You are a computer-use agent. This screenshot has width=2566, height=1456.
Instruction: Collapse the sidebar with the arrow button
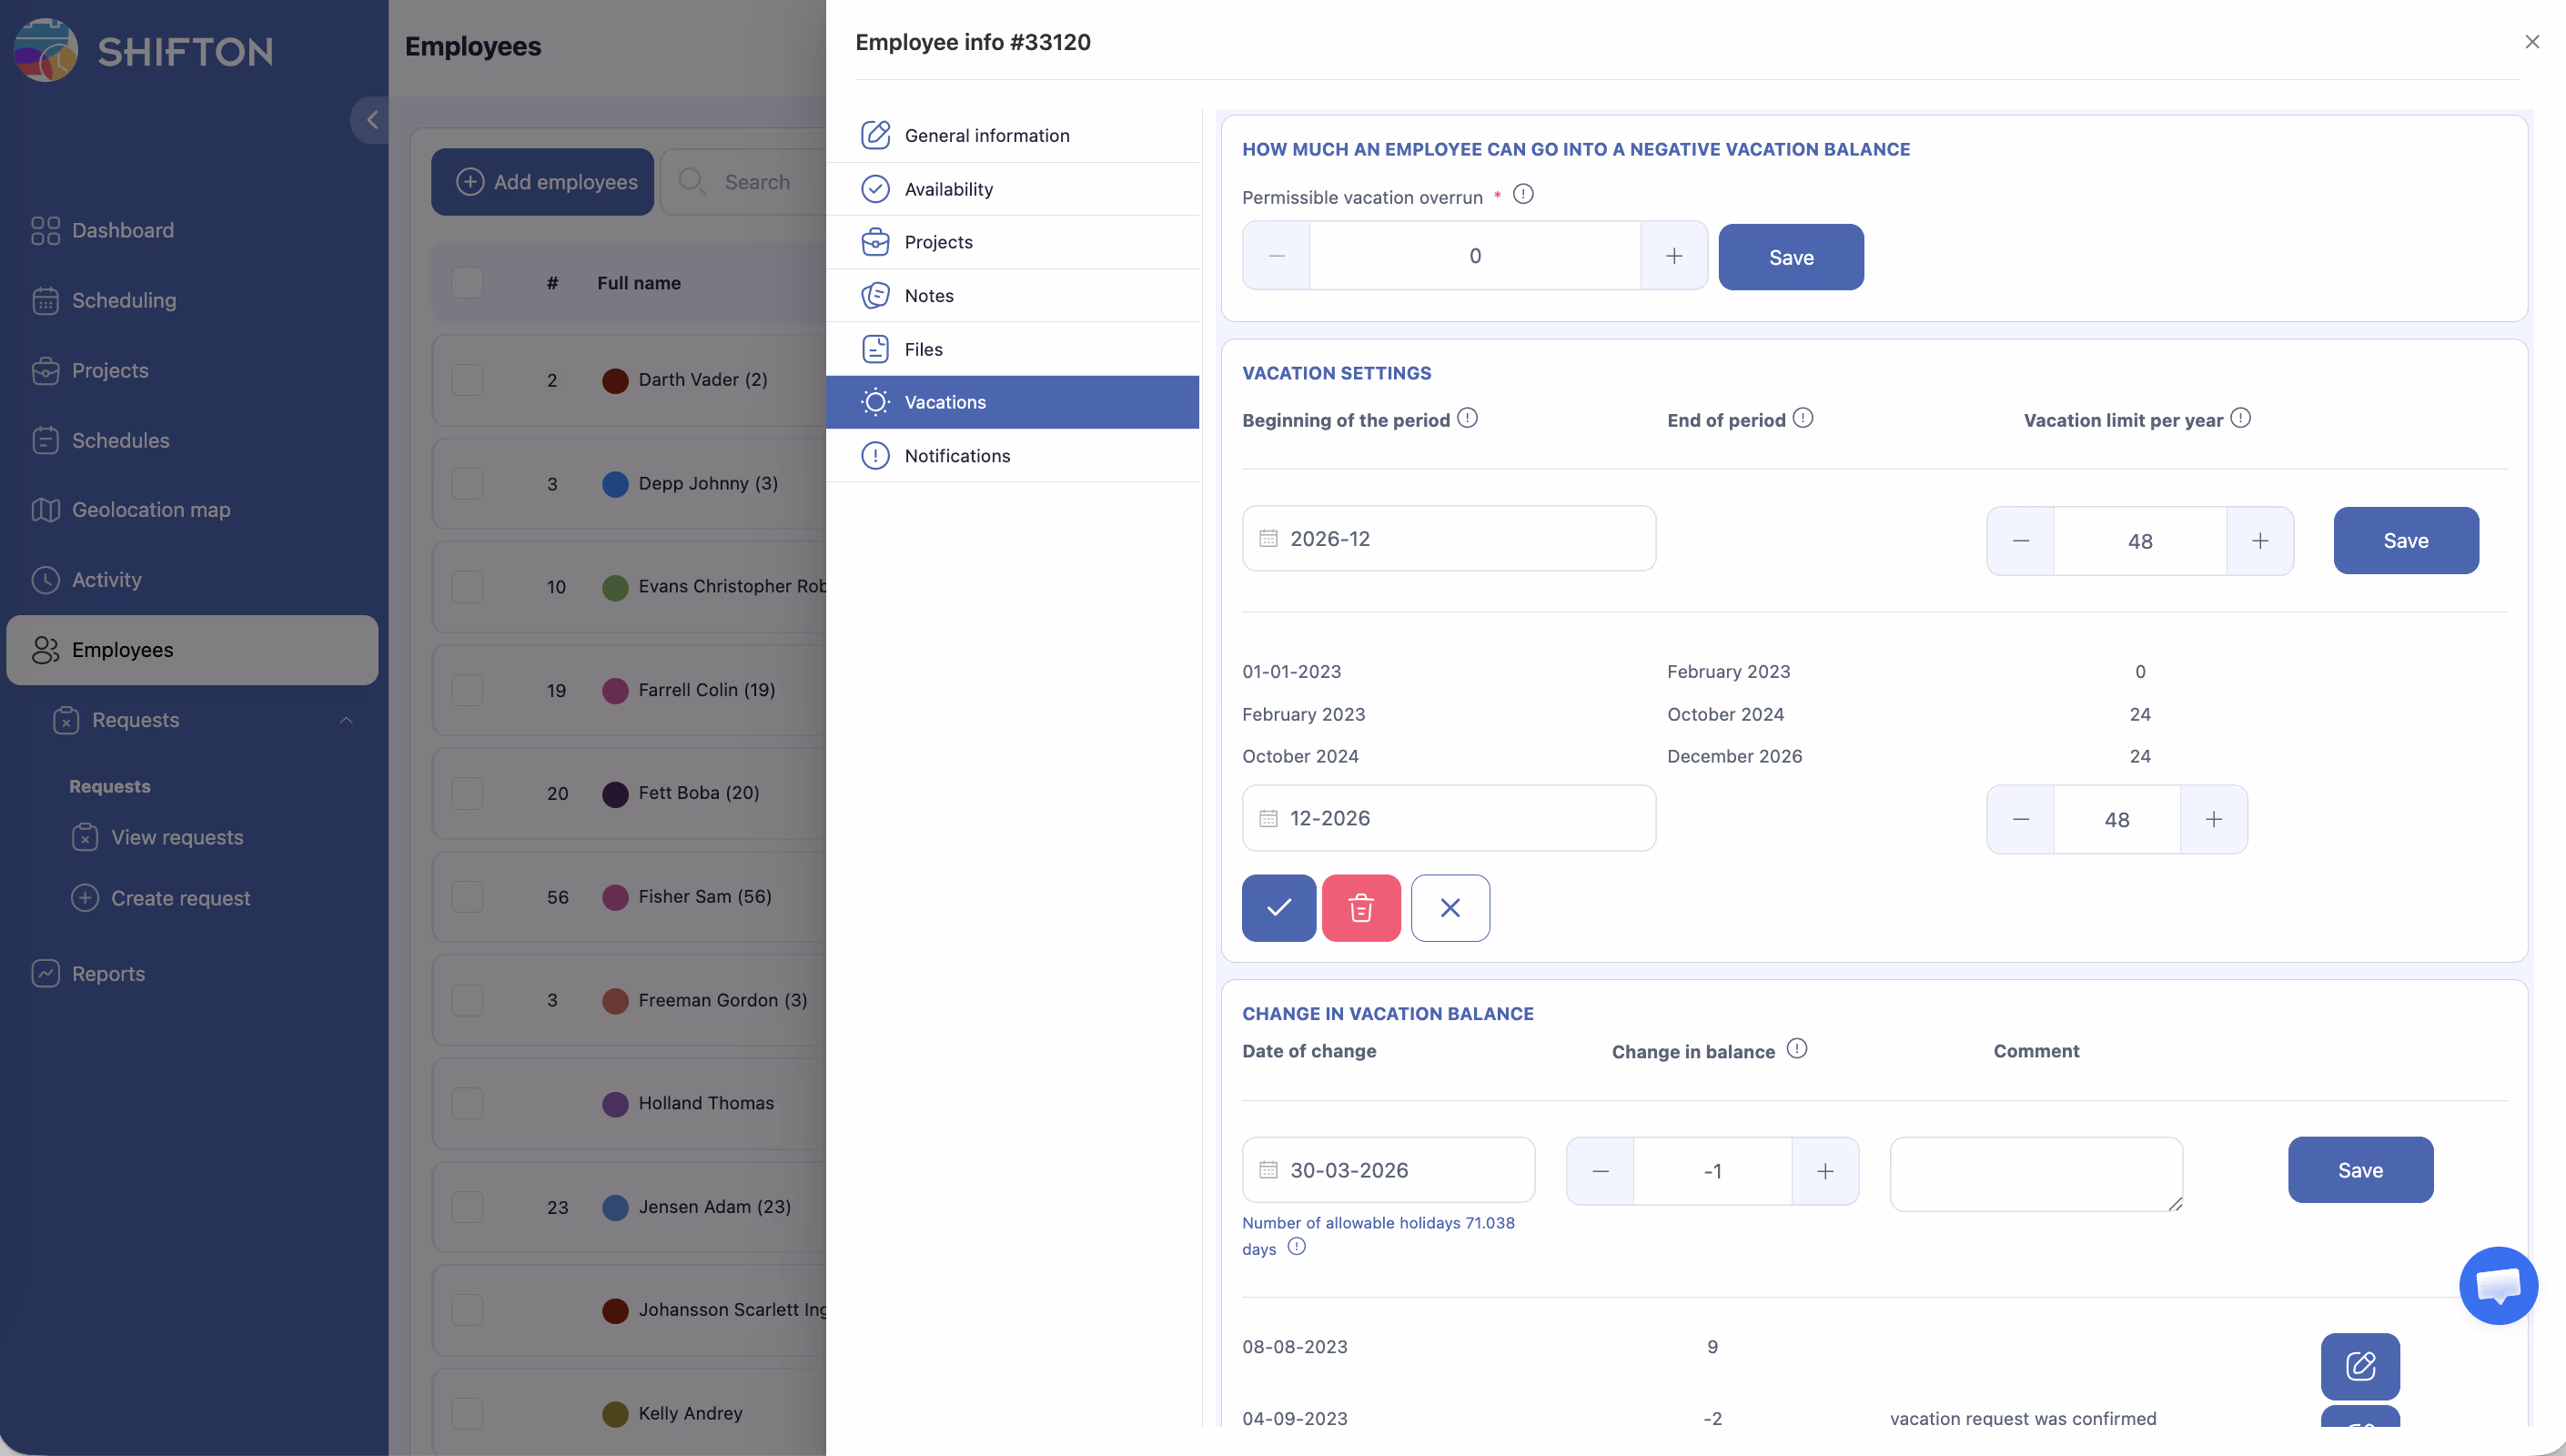[372, 120]
